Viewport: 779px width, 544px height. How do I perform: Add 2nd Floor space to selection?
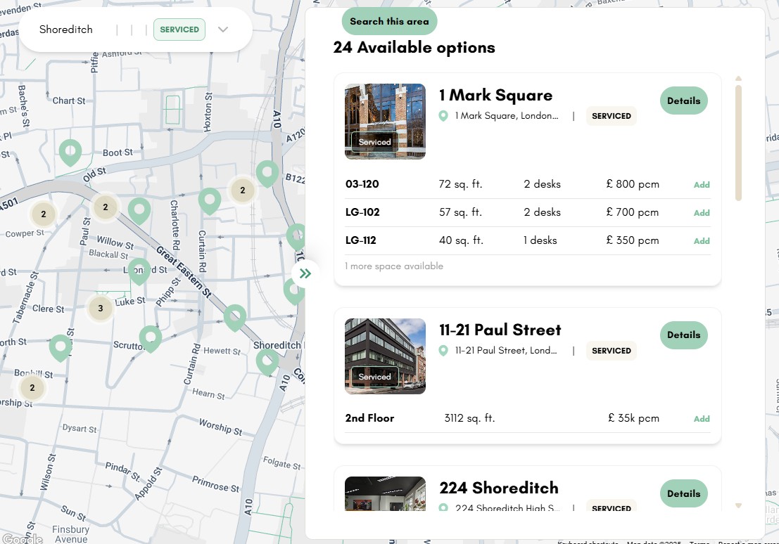702,419
